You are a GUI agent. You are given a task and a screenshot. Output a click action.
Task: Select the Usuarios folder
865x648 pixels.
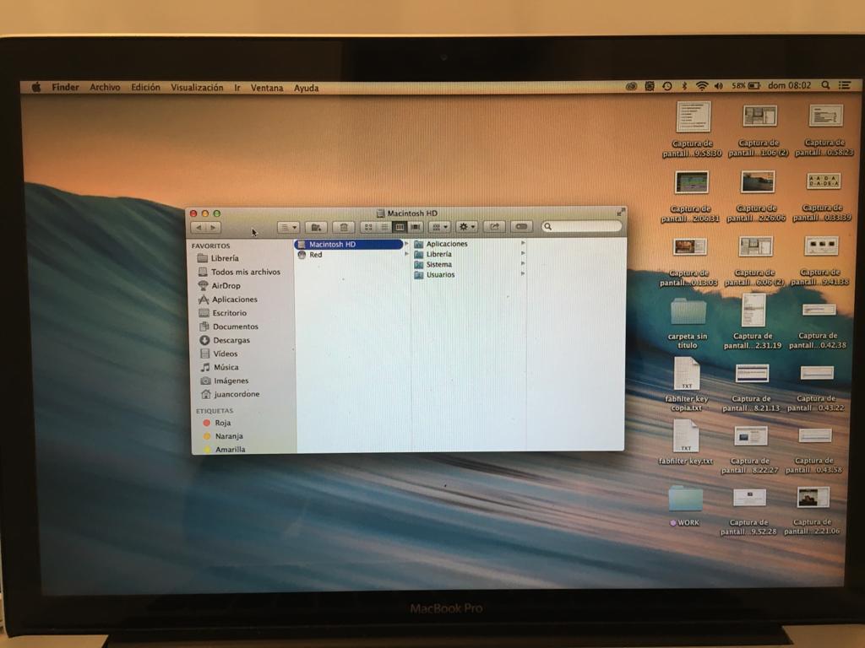pyautogui.click(x=434, y=274)
